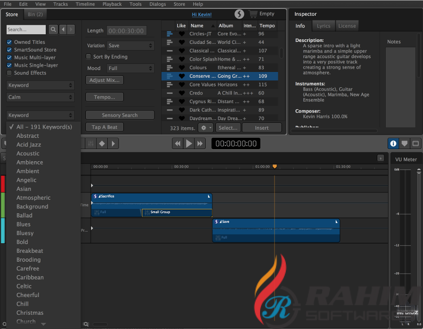
Task: Click the fast-forward transport button
Action: 200,144
